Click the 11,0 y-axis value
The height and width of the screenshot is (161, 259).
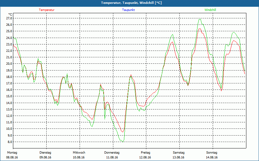tap(9, 122)
